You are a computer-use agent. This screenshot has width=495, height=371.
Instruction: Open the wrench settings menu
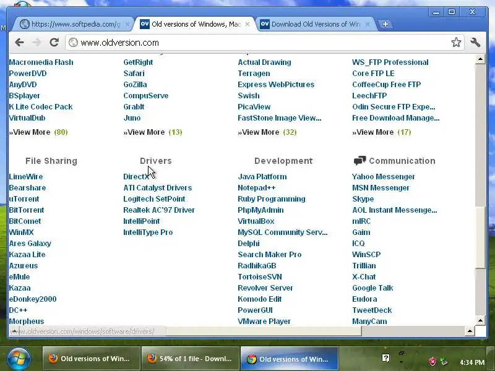pos(475,42)
